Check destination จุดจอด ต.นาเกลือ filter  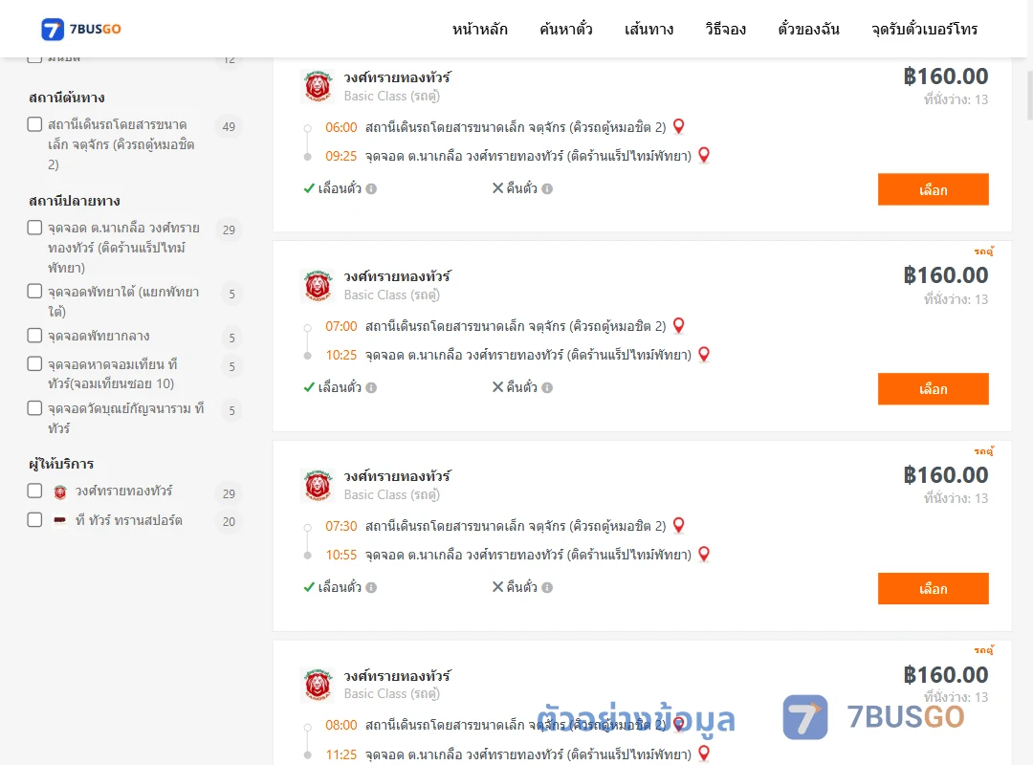click(x=35, y=228)
